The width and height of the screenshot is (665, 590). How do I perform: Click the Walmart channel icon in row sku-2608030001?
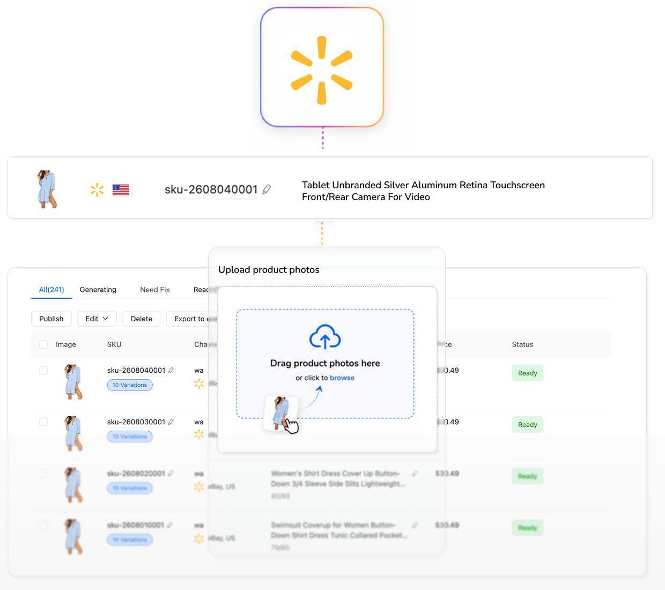(x=199, y=434)
